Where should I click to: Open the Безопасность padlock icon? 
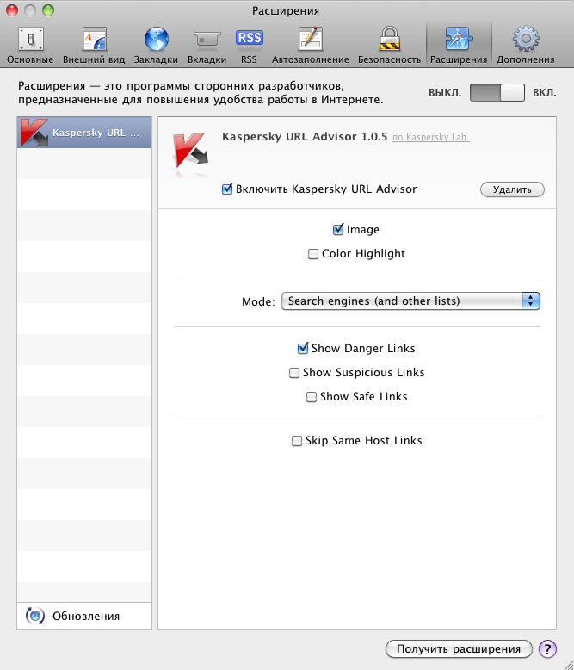(x=390, y=39)
